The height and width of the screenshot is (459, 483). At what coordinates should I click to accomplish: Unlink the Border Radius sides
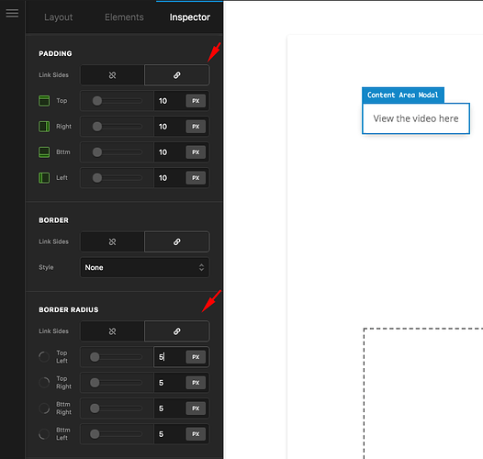click(x=112, y=331)
